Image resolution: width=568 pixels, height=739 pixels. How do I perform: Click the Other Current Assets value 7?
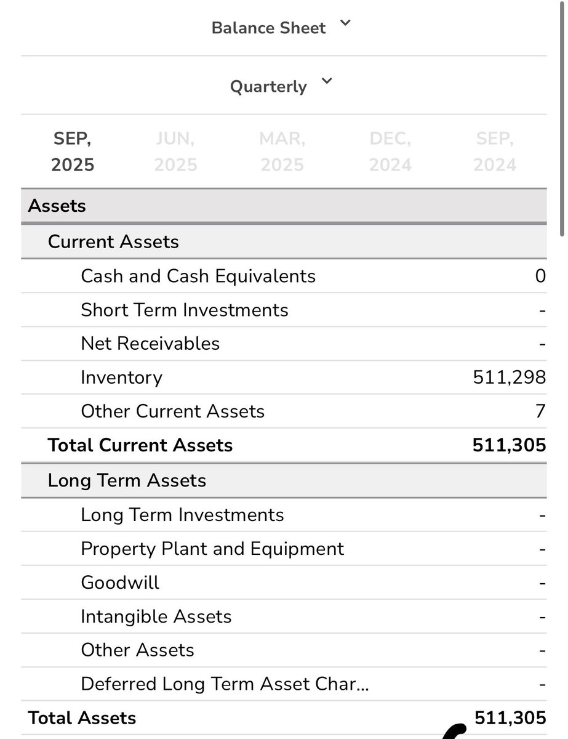(x=540, y=411)
